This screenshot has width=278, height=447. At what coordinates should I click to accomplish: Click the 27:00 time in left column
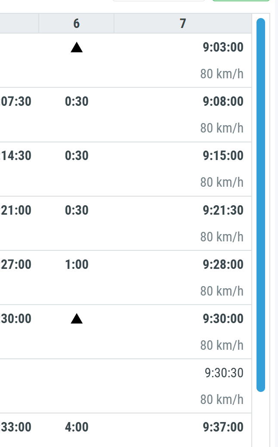16,265
